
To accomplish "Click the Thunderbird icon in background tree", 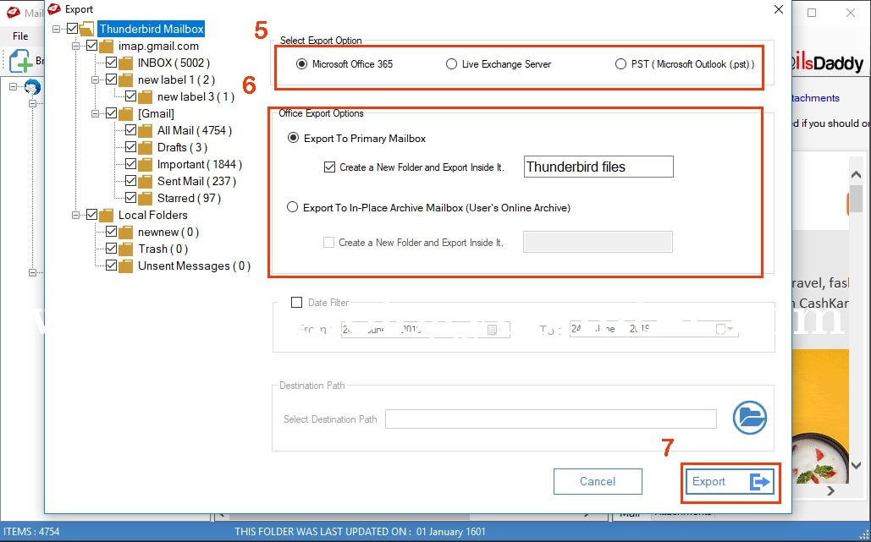I will click(x=33, y=87).
